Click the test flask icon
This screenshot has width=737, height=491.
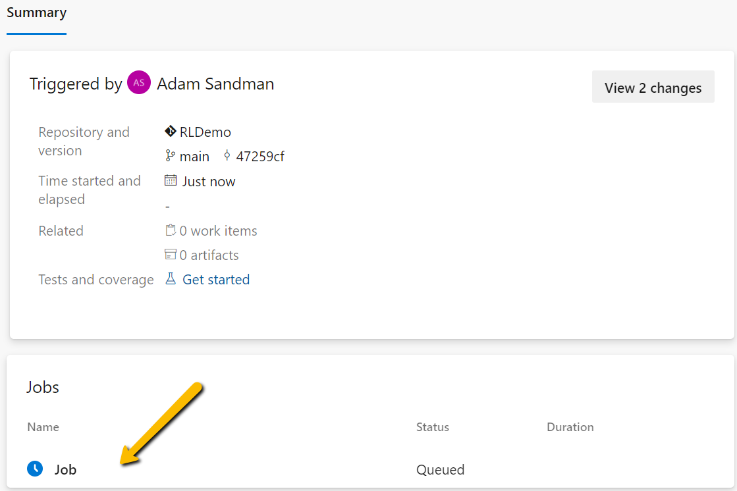(x=171, y=279)
